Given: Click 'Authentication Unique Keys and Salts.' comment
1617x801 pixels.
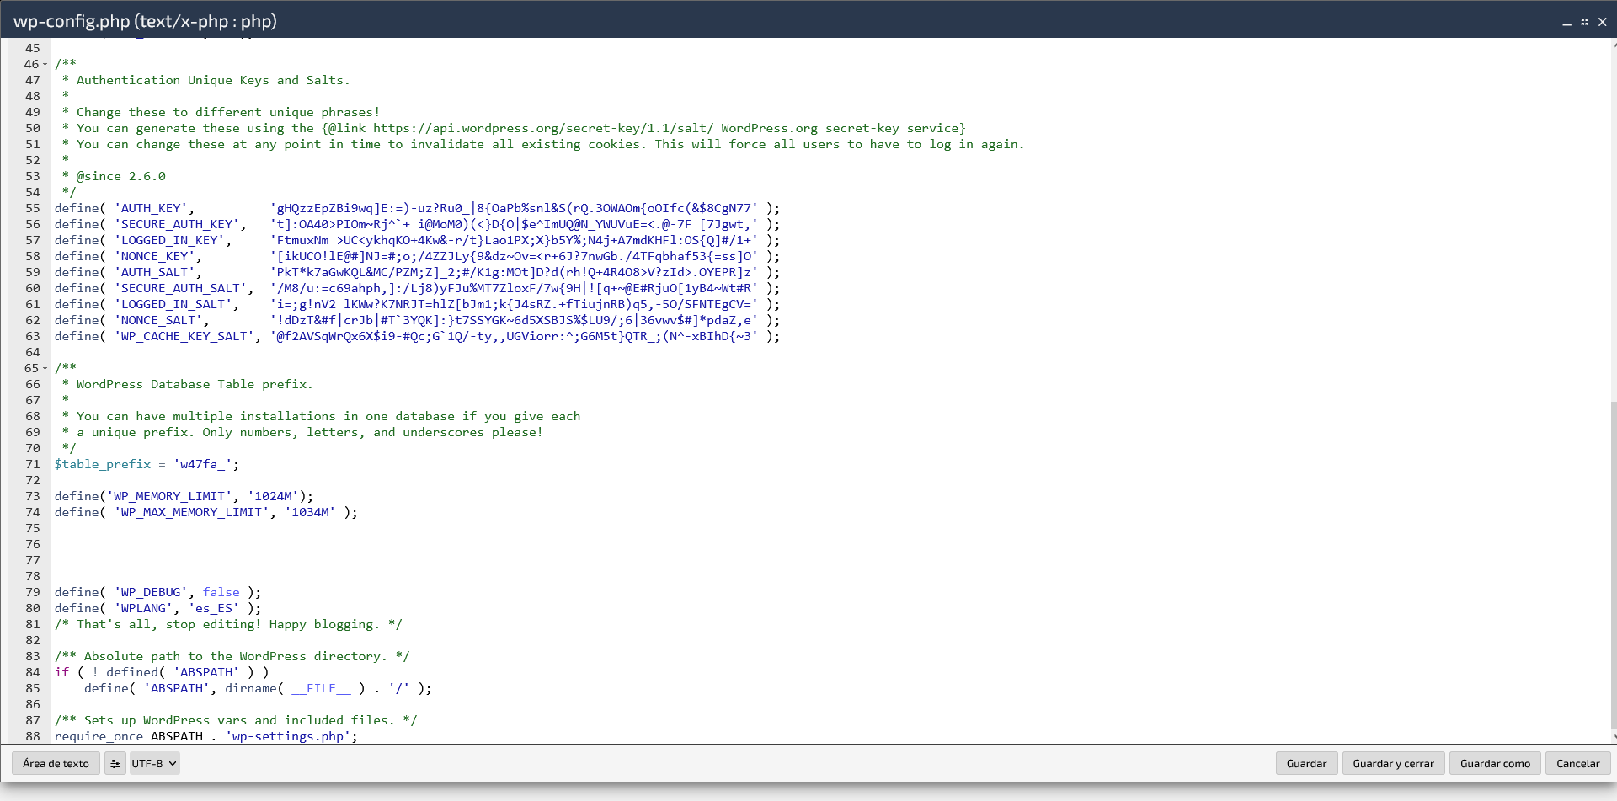Looking at the screenshot, I should [x=213, y=81].
